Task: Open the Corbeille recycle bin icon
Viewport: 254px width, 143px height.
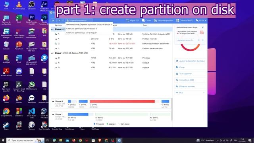Action: [x=6, y=46]
